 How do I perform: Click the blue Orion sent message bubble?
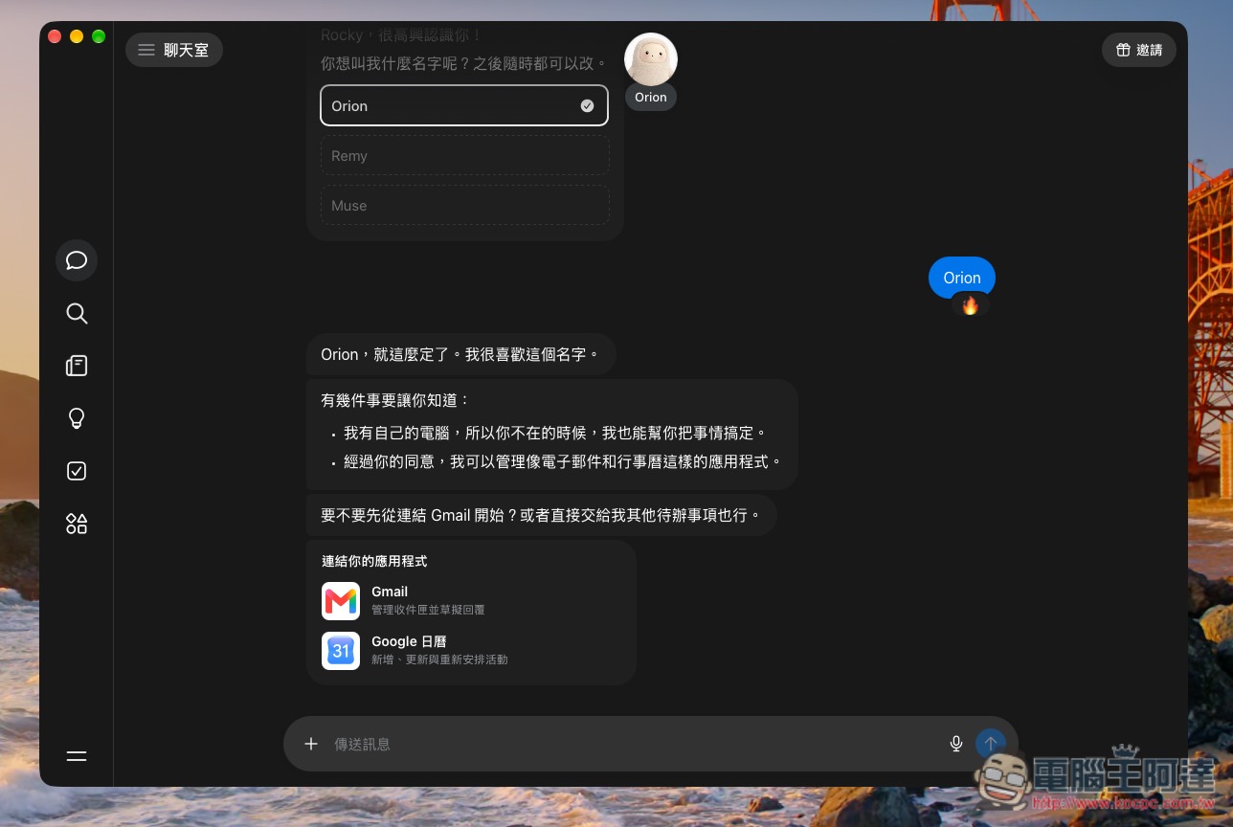pos(962,278)
